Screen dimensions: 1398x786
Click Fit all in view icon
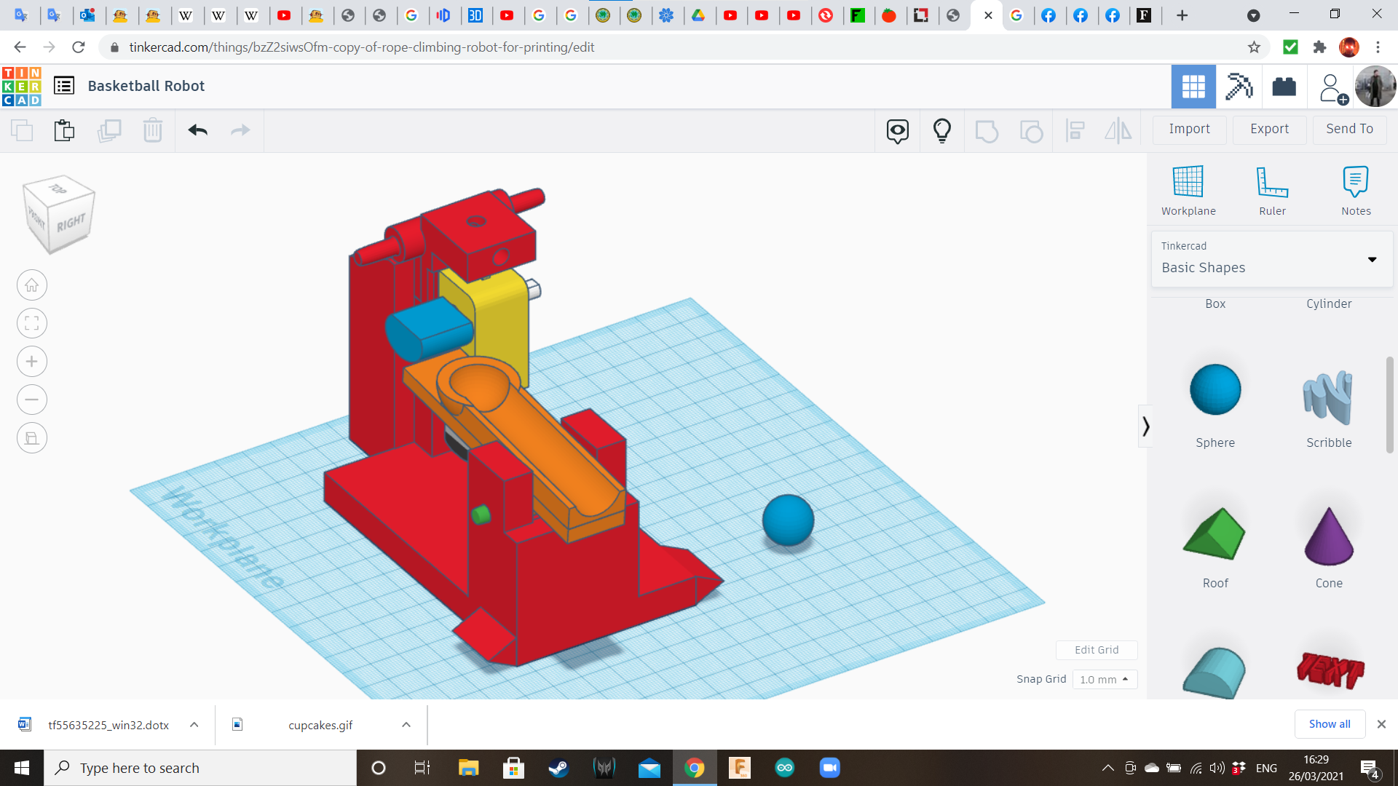32,323
